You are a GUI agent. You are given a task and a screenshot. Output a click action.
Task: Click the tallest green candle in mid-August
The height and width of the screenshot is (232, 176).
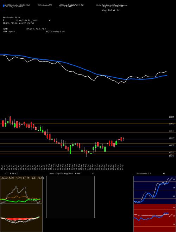pos(70,150)
